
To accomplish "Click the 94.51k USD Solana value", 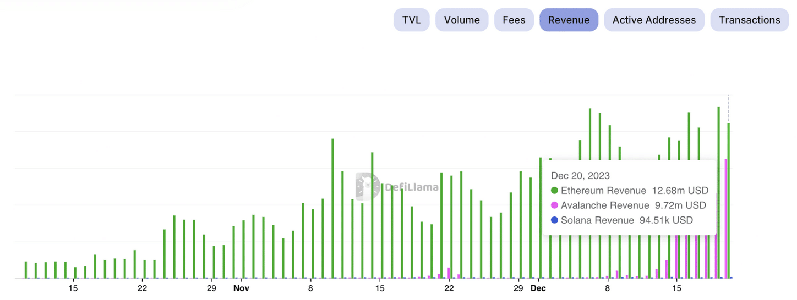I will click(x=666, y=220).
